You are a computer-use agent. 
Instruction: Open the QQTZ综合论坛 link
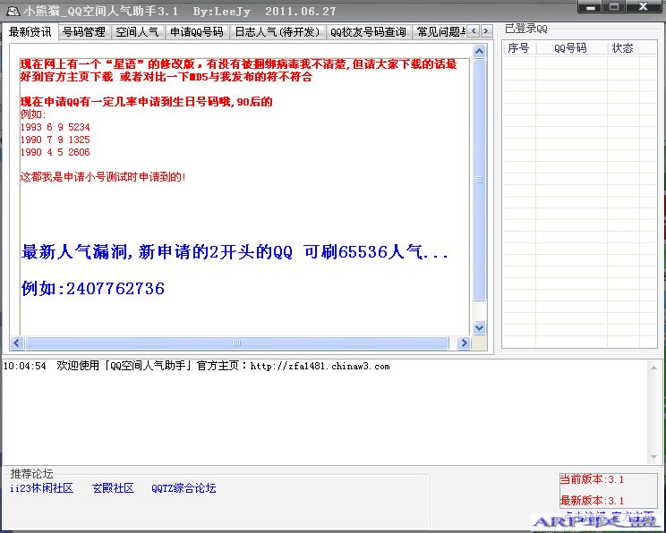point(184,488)
